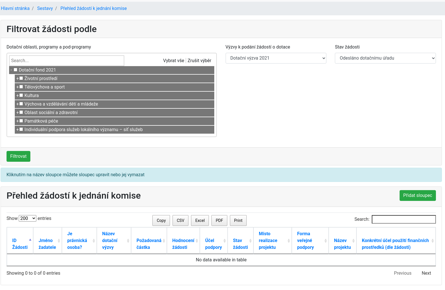Click sort arrows on Jméno žadatele column
Screen dimensions: 445x290
[59, 241]
